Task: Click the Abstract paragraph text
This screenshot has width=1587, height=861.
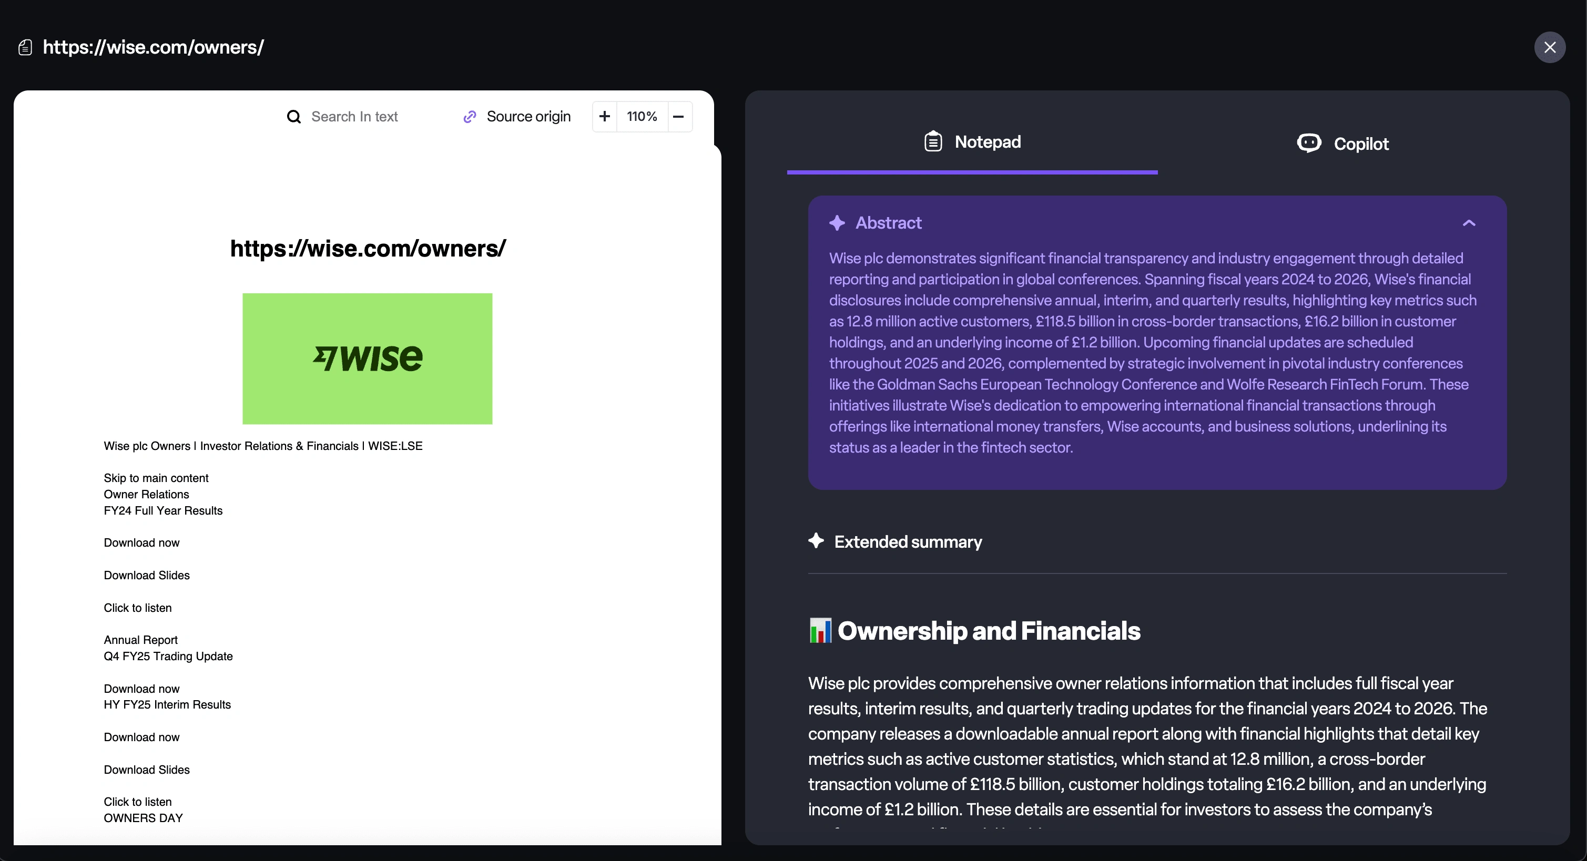Action: 1153,353
